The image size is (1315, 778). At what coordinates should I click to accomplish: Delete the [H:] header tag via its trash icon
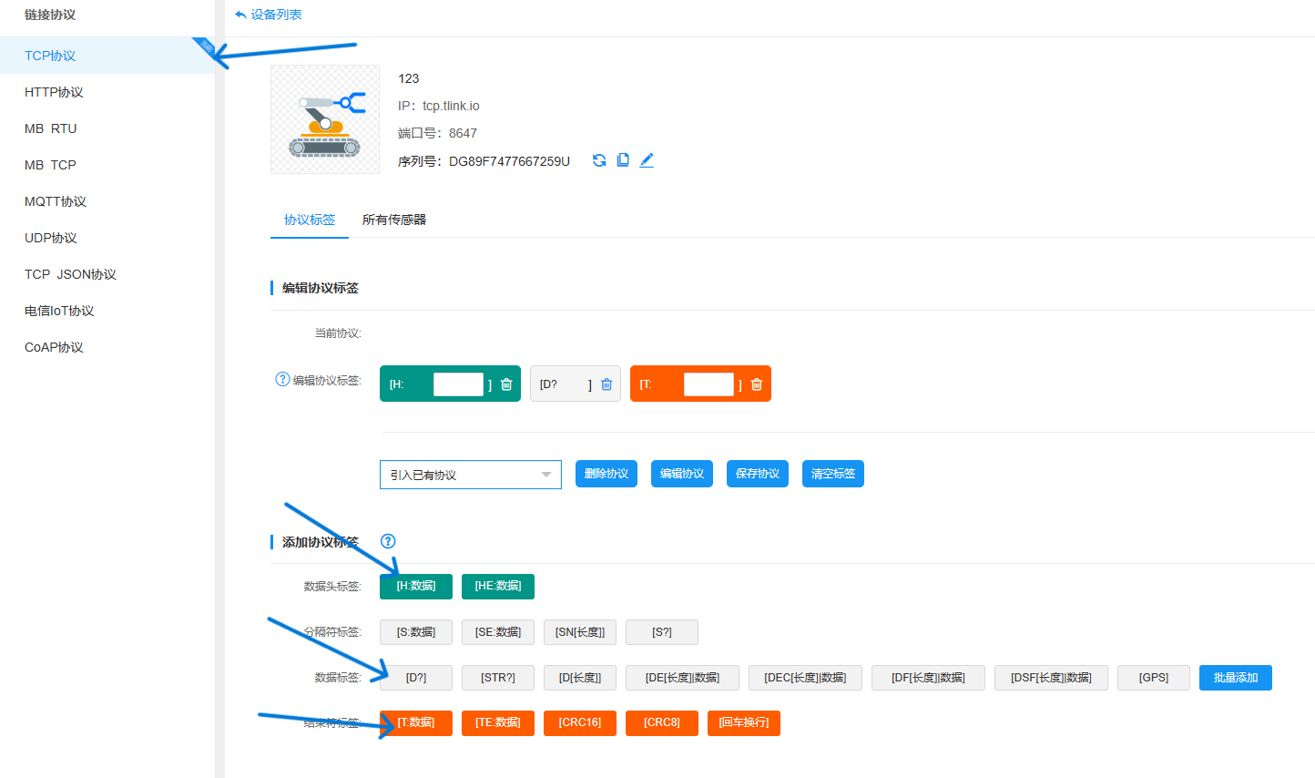[x=506, y=384]
